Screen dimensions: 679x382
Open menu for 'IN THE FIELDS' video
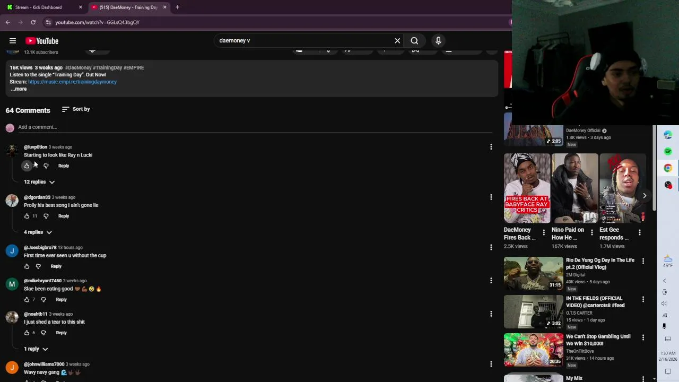tap(643, 299)
